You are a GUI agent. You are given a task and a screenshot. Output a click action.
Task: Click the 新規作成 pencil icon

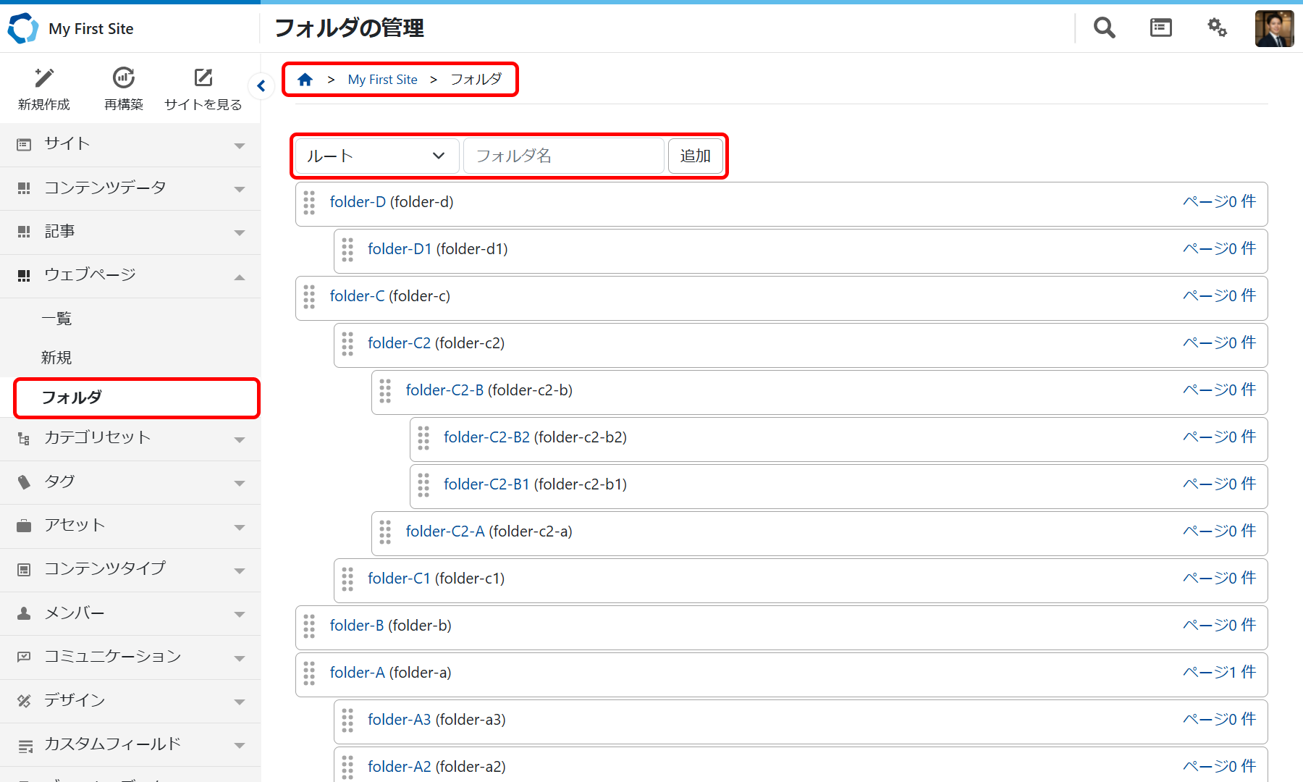click(x=44, y=78)
